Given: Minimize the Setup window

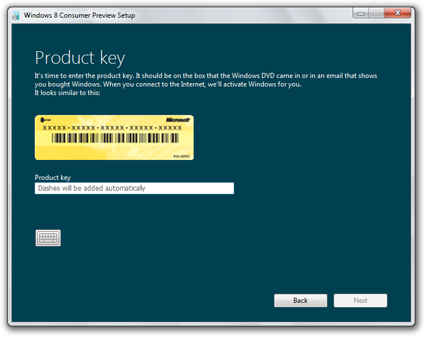Looking at the screenshot, I should pos(361,13).
